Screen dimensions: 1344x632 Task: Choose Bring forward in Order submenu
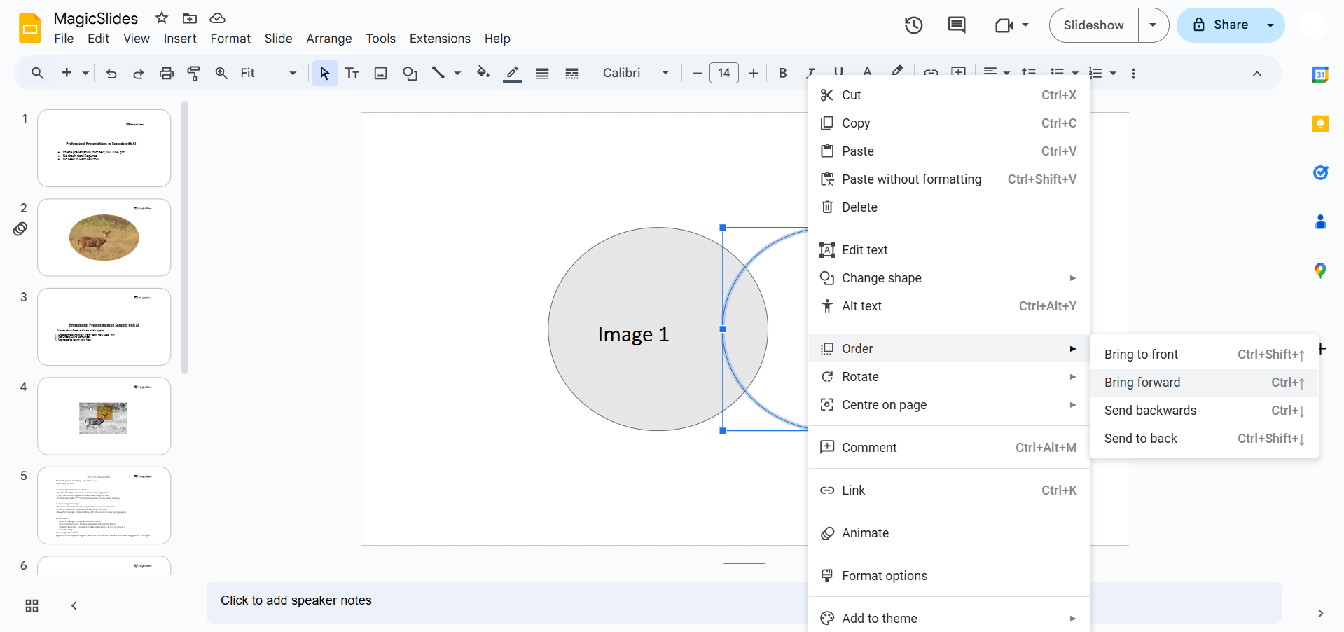[x=1142, y=383]
